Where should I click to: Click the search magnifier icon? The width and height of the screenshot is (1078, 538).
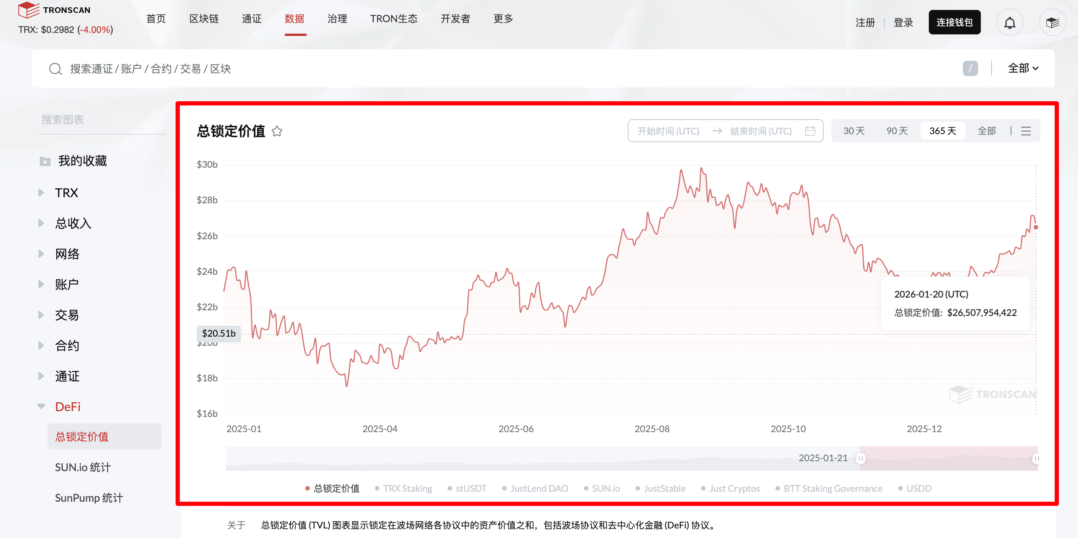(55, 68)
